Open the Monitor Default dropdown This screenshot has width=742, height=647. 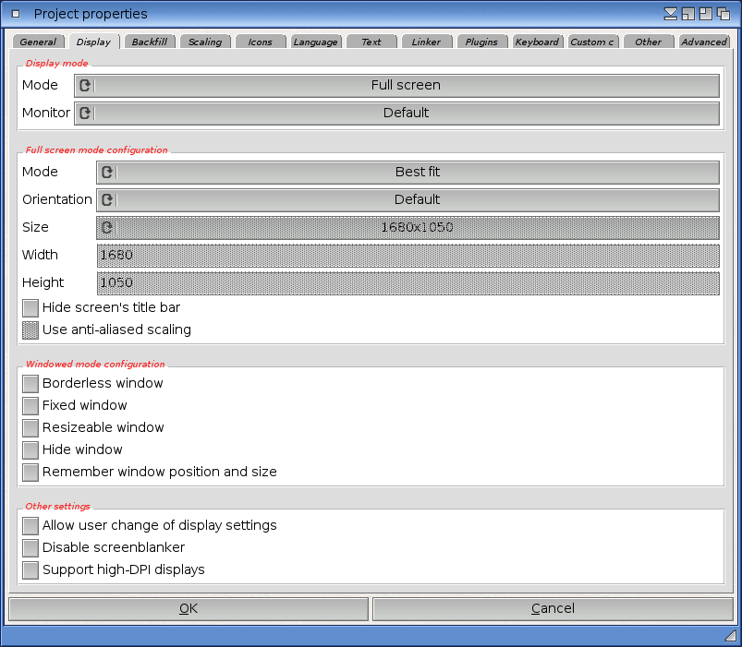click(x=407, y=114)
